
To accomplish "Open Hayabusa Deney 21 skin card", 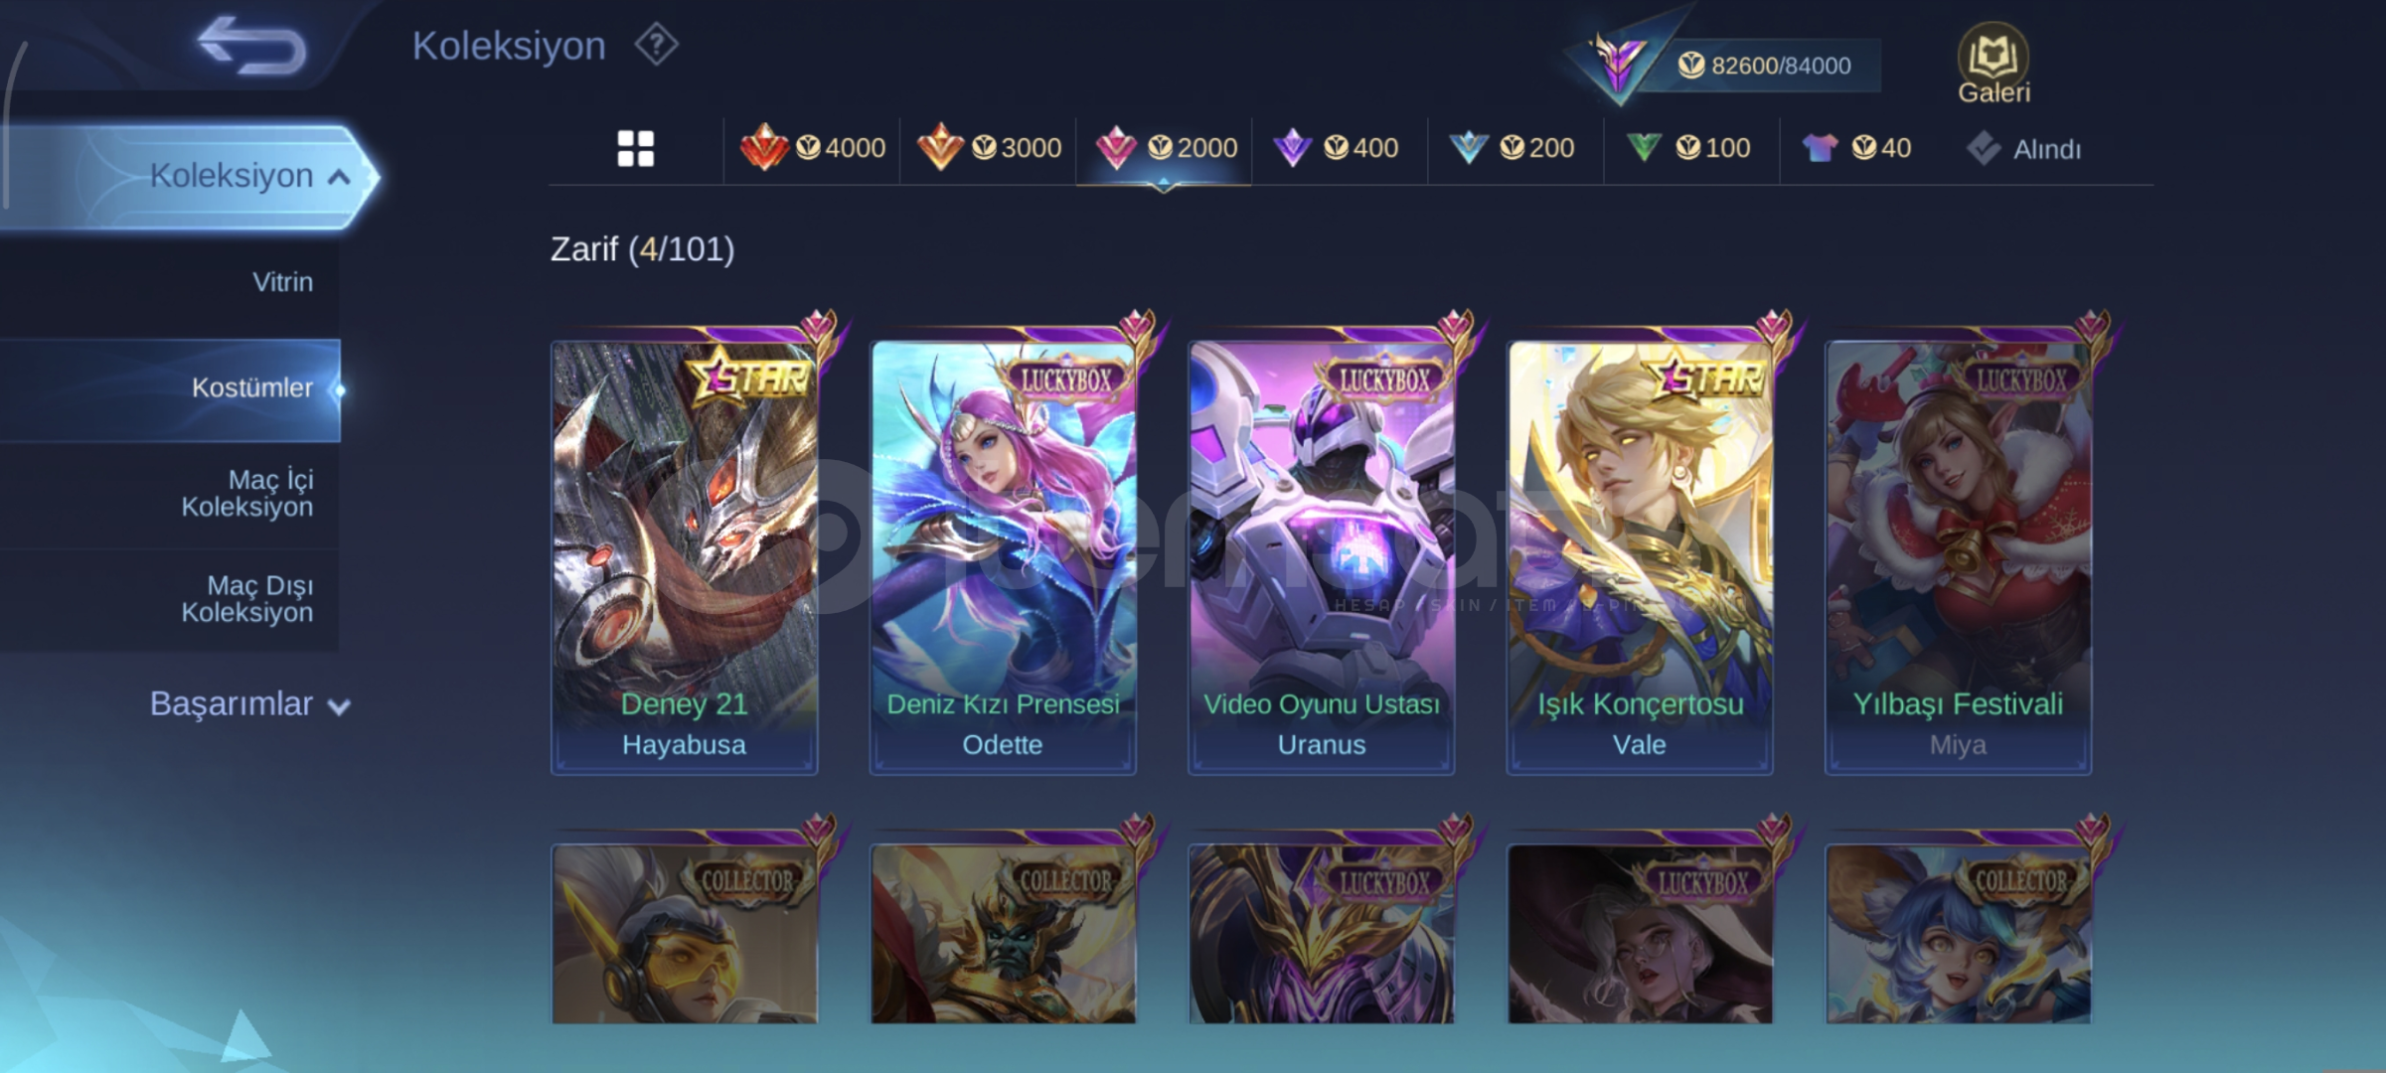I will (x=685, y=557).
